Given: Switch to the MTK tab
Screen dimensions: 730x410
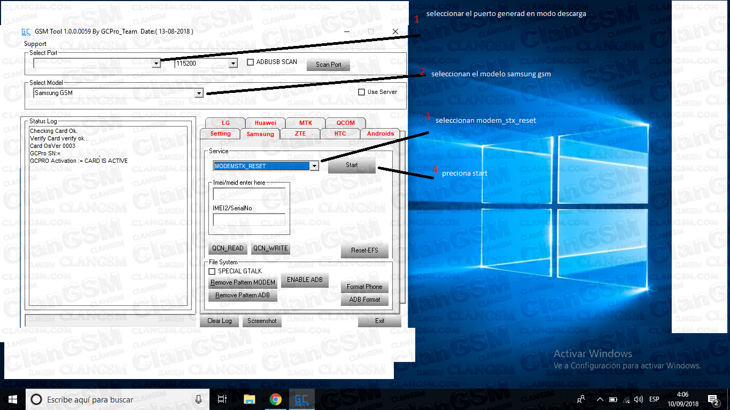Looking at the screenshot, I should [x=306, y=123].
